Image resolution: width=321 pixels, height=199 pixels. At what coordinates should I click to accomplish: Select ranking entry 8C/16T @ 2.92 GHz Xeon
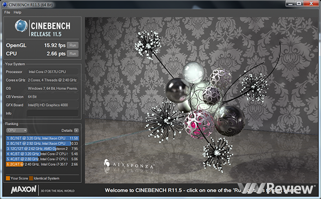pyautogui.click(x=42, y=143)
